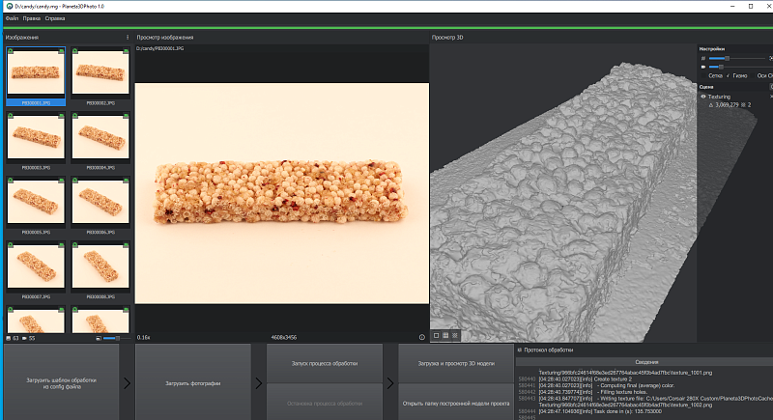
Task: Click the thumbnail size icon in images panel
Action: 99,338
